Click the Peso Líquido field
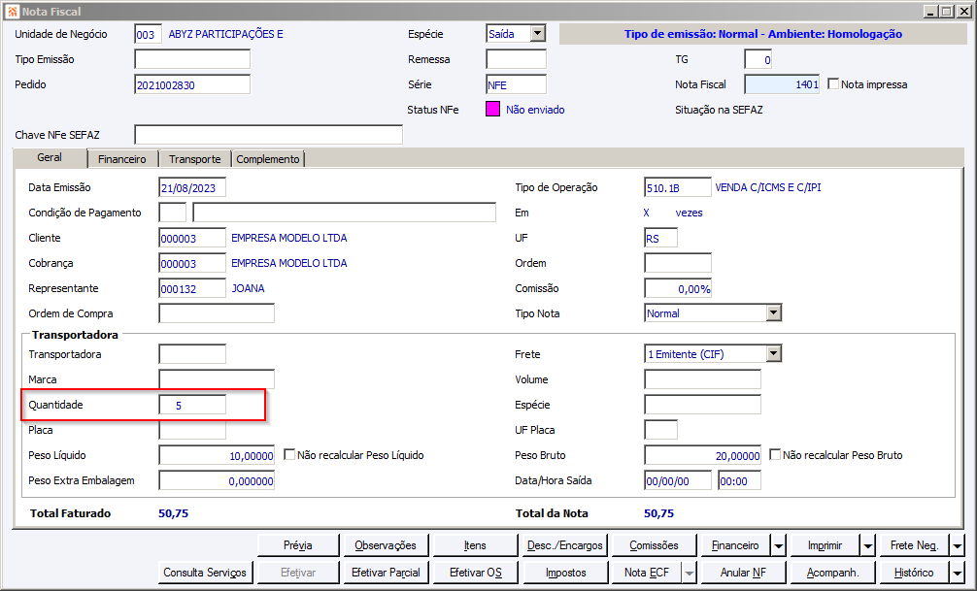 coord(217,455)
